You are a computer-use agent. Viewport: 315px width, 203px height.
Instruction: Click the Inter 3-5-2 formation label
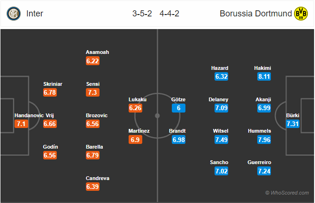pos(142,14)
